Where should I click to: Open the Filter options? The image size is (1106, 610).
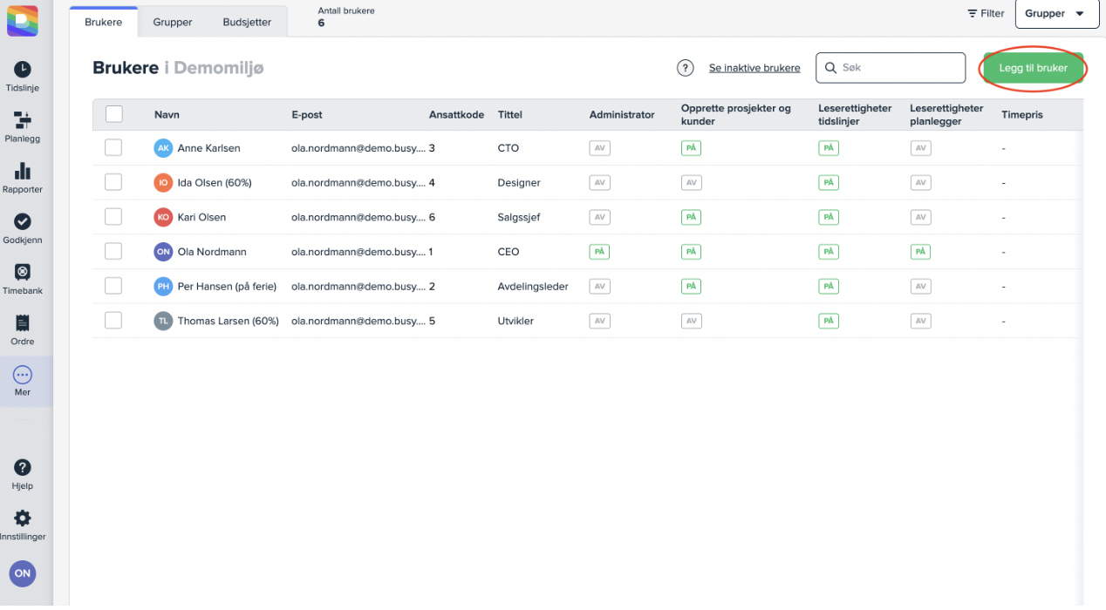point(986,14)
